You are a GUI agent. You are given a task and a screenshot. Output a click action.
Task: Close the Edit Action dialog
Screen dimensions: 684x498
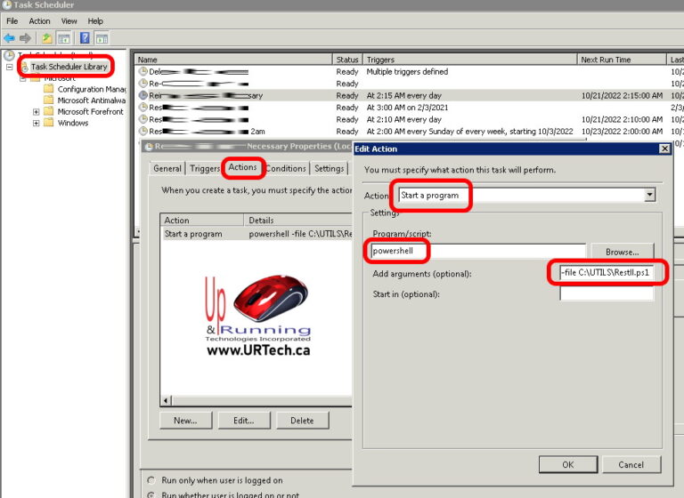coord(664,149)
